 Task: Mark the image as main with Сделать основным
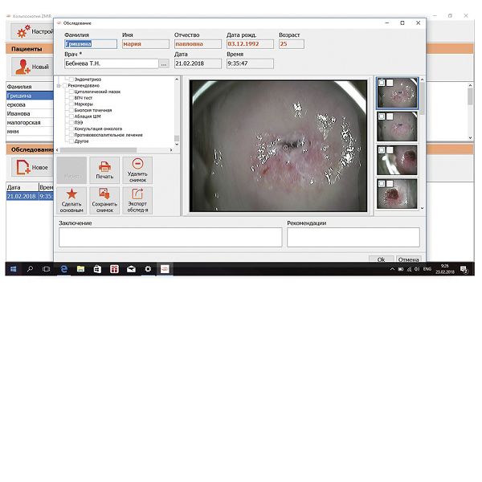[71, 200]
